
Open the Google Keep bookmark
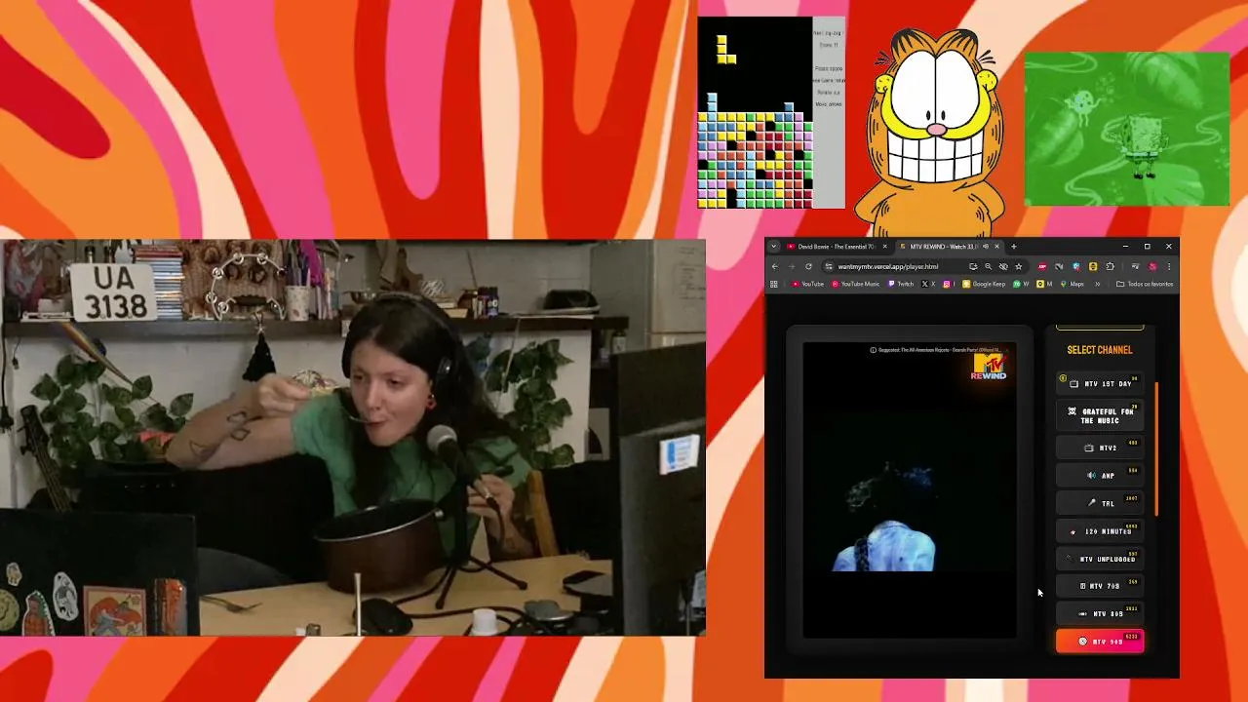984,284
